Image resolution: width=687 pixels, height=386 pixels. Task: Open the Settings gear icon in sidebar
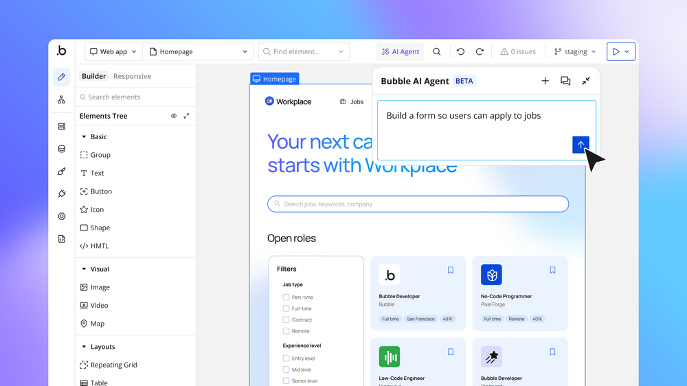tap(61, 217)
